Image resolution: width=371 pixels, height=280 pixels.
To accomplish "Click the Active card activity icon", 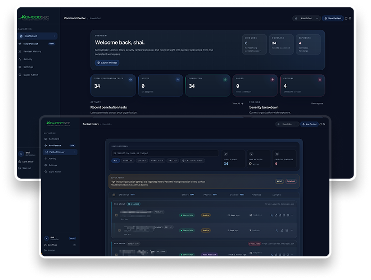I will tap(178, 79).
